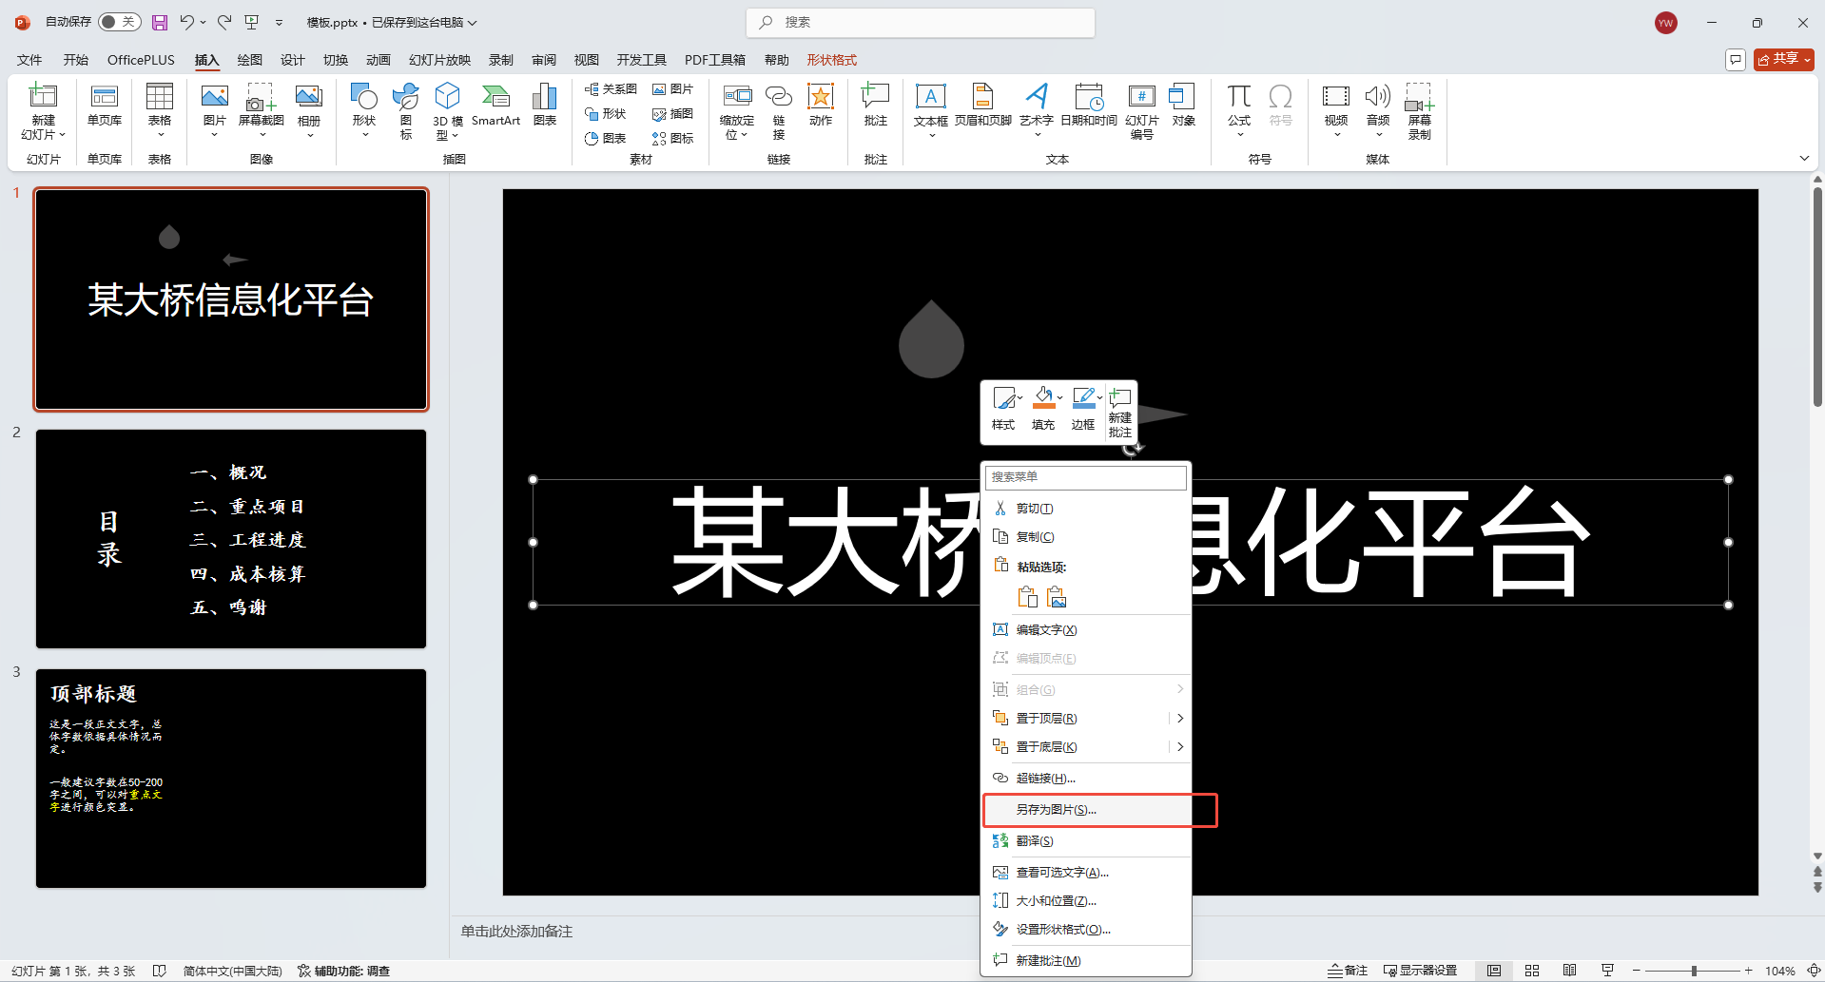Open the undo history dropdown arrow

pos(203,22)
